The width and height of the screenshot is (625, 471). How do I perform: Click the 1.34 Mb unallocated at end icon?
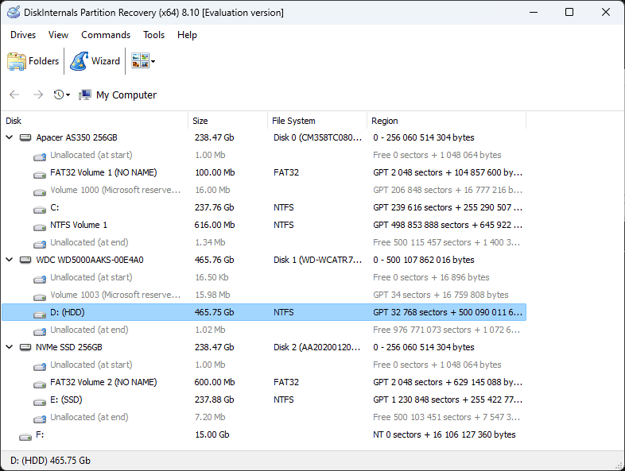40,244
